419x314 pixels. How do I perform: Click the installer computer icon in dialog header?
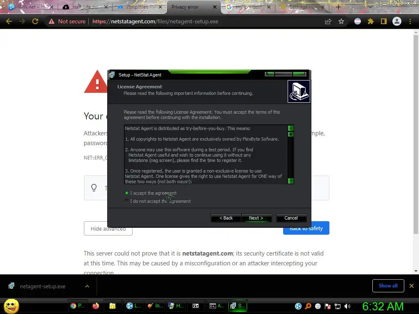[x=299, y=91]
